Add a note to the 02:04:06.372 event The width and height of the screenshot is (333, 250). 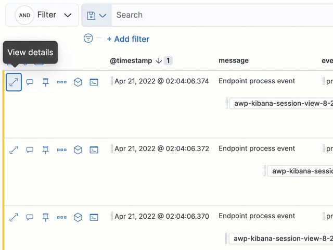click(x=30, y=150)
